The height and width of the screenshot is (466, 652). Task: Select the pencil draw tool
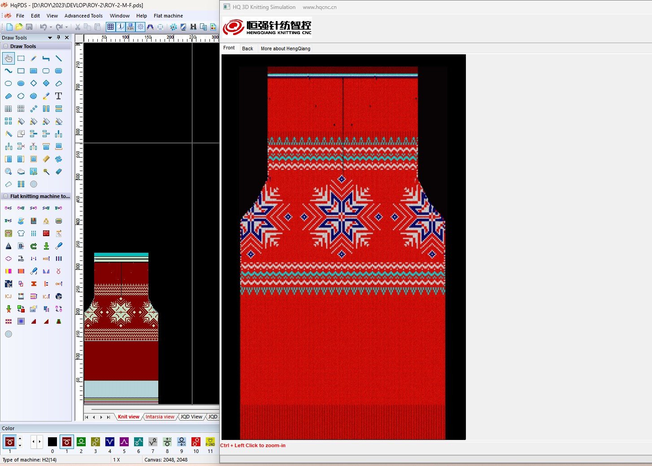click(x=34, y=58)
